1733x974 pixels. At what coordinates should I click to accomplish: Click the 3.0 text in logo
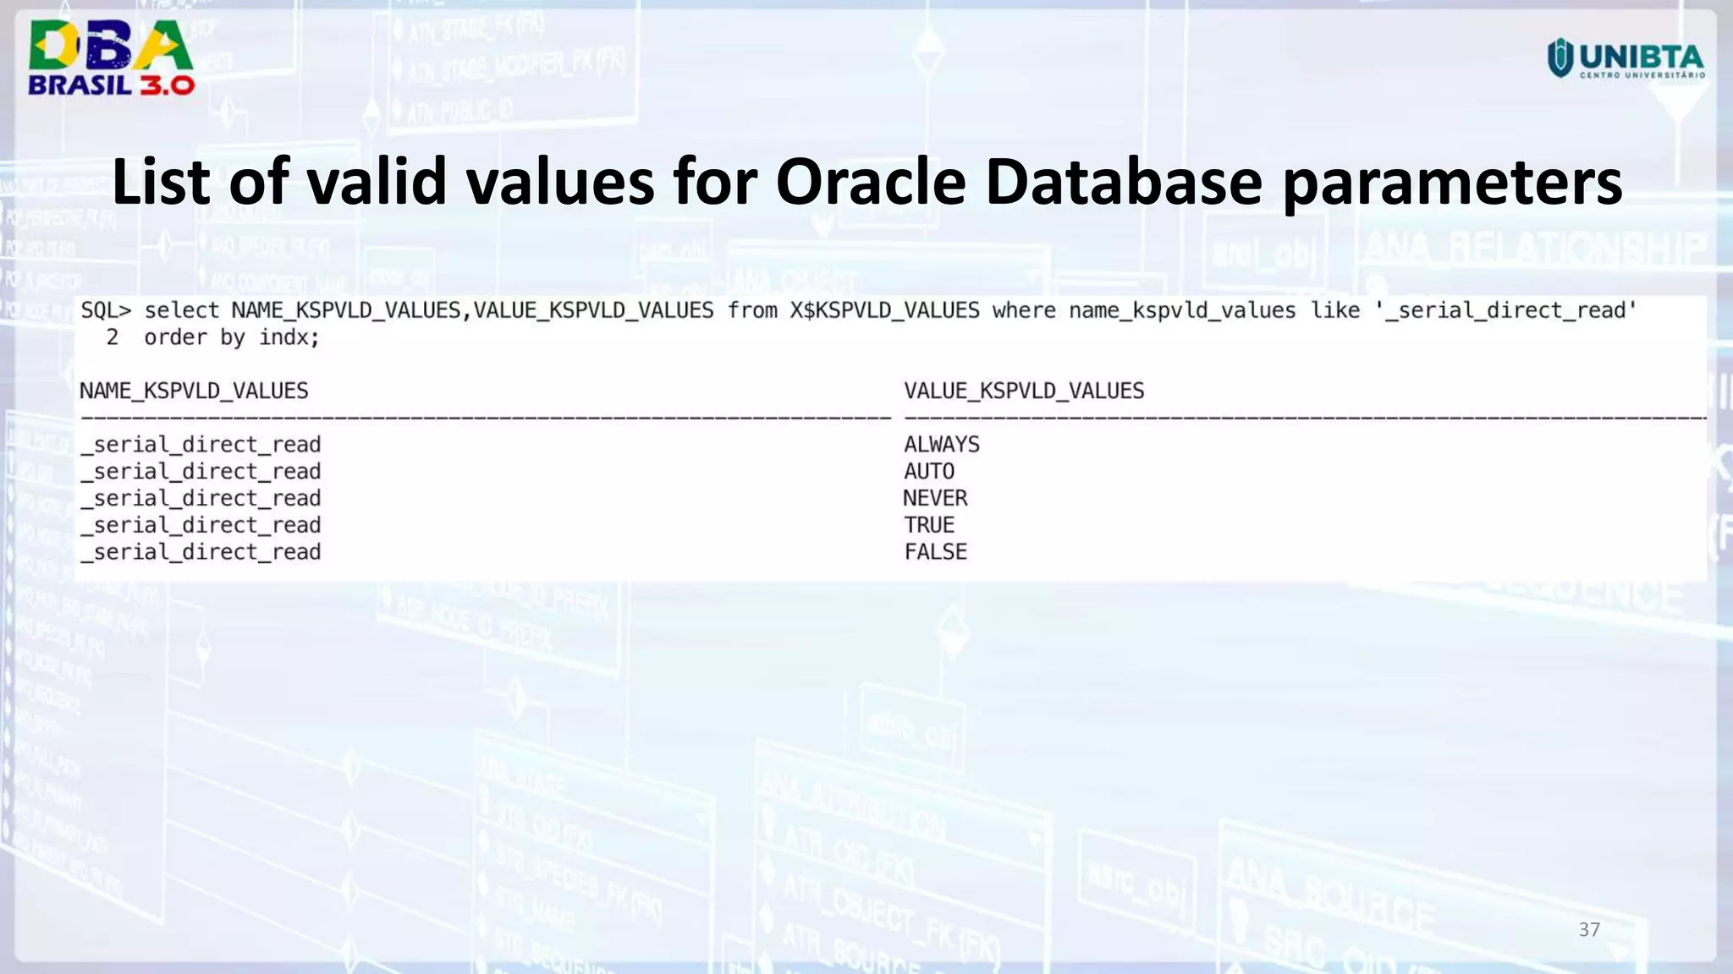click(x=167, y=85)
